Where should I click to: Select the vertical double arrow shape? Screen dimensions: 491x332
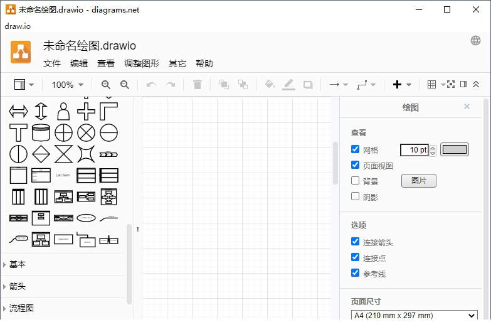[x=41, y=111]
